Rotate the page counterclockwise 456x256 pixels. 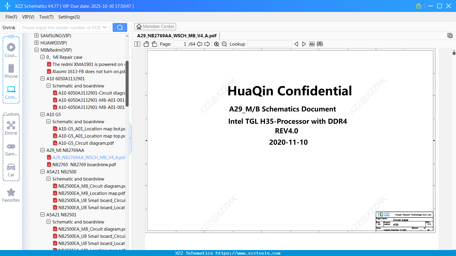(x=146, y=44)
